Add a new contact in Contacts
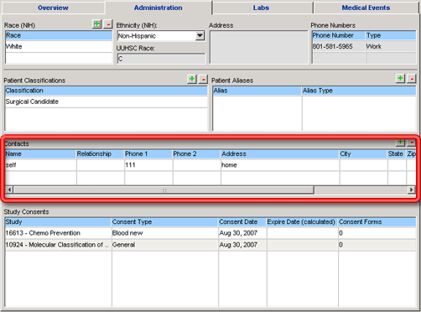421x312 pixels. (x=400, y=143)
